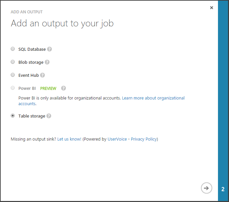Click the Event Hub label text
Viewport: 229px width, 202px height.
[x=28, y=75]
